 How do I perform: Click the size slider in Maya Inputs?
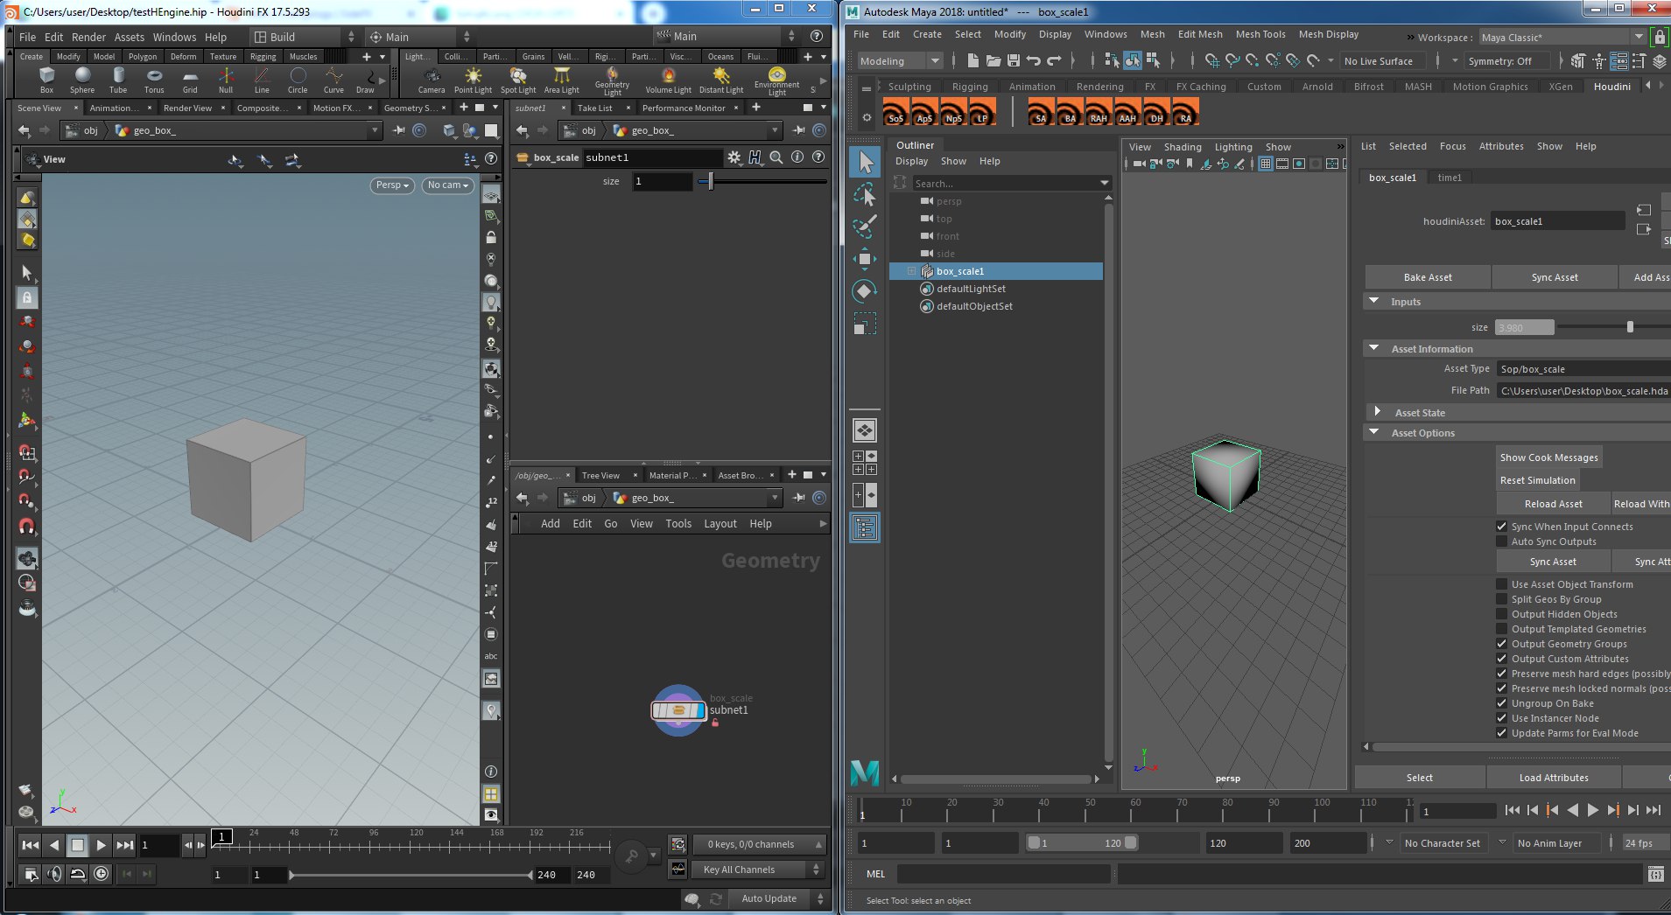coord(1614,327)
